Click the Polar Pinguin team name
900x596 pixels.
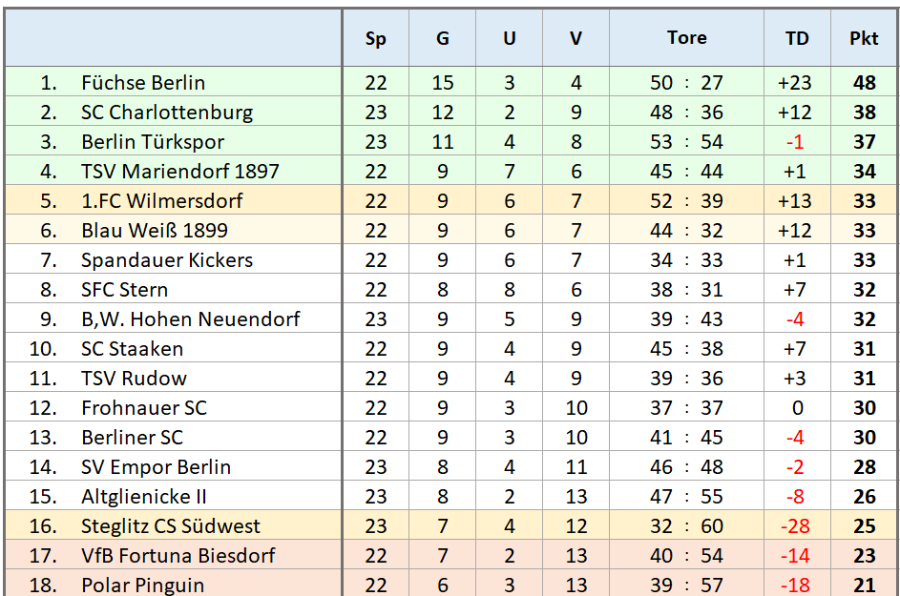[143, 586]
